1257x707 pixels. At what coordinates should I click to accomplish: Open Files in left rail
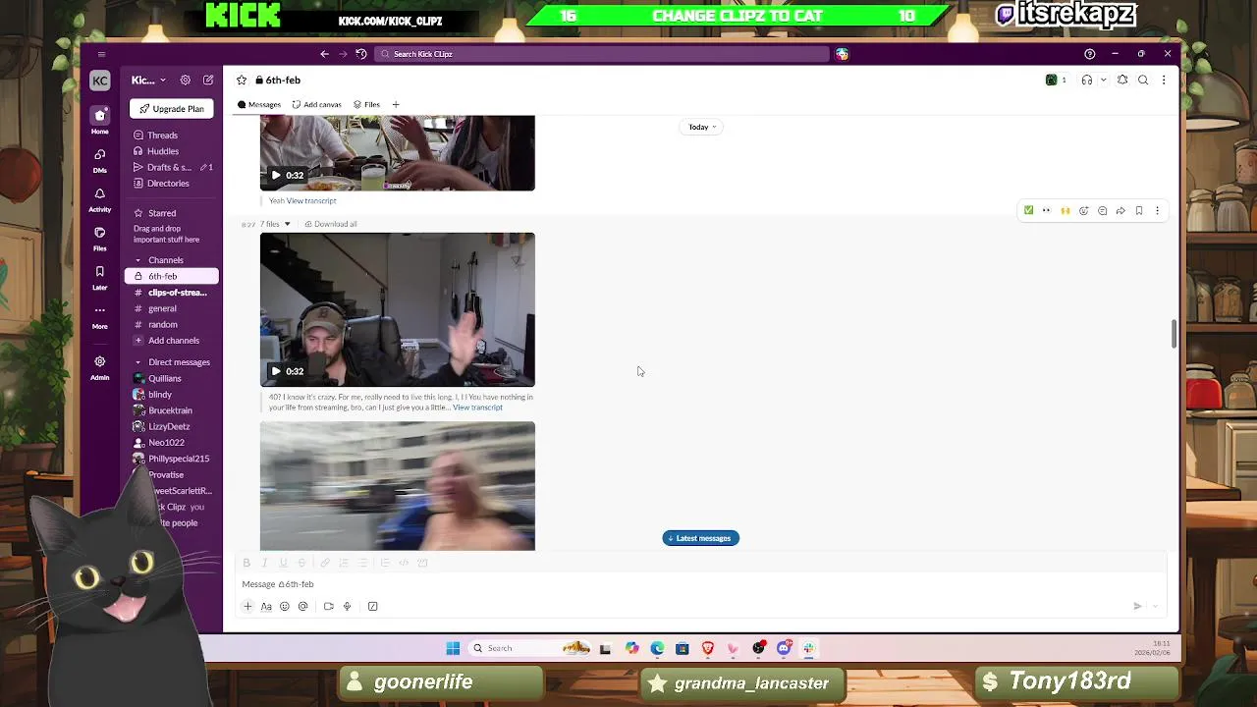99,238
